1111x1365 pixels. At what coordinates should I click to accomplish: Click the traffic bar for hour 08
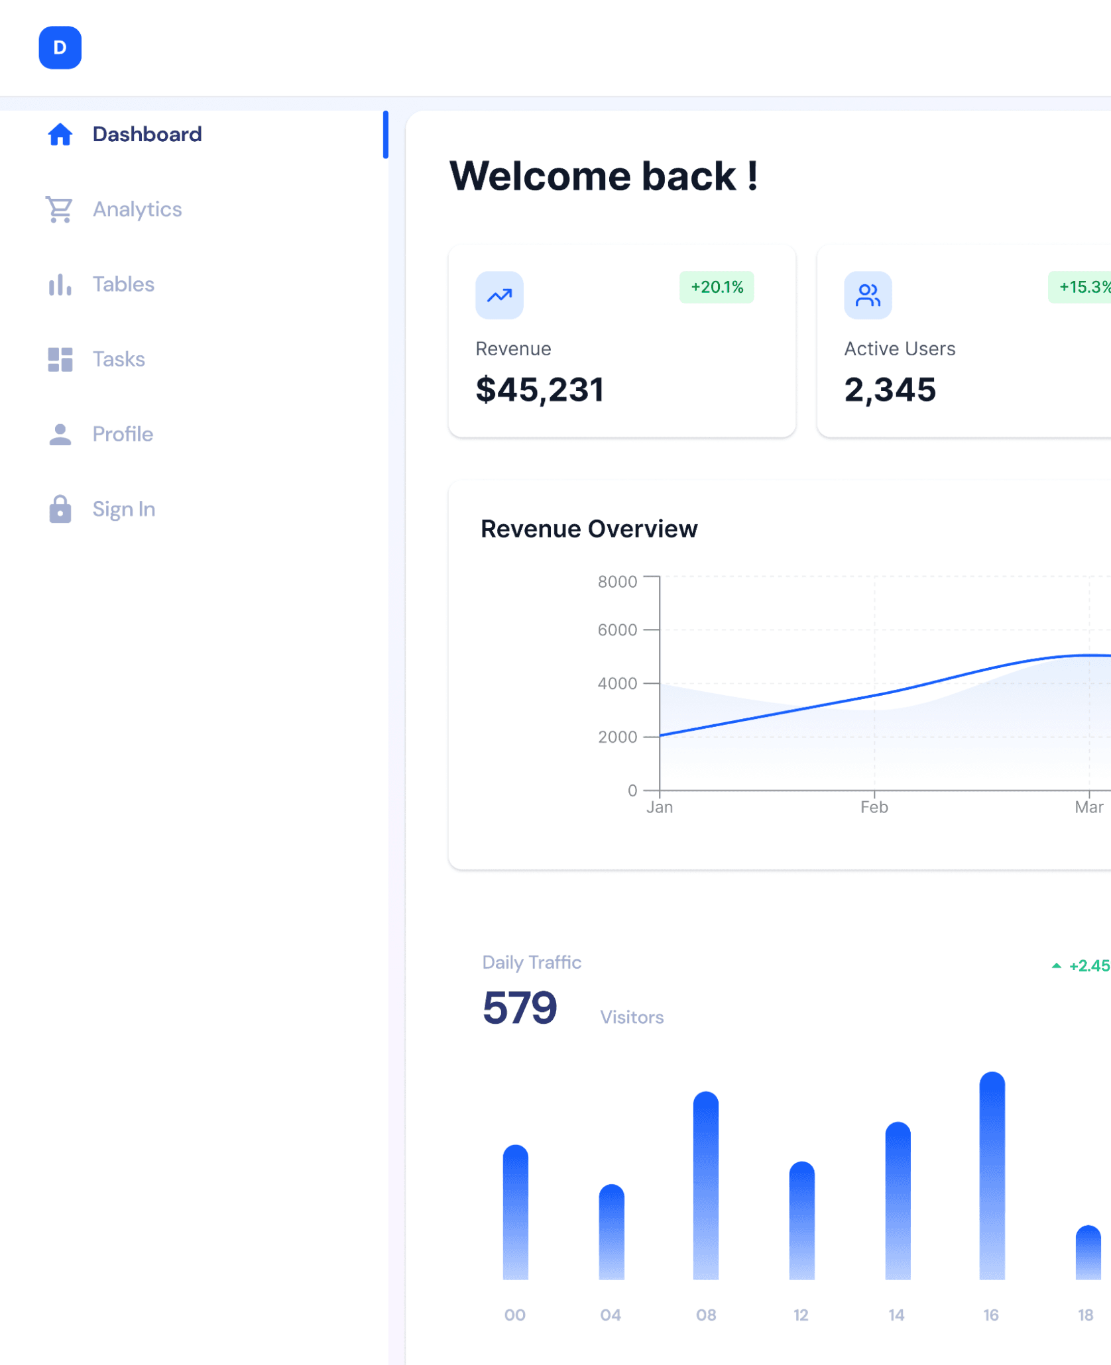pyautogui.click(x=705, y=1185)
